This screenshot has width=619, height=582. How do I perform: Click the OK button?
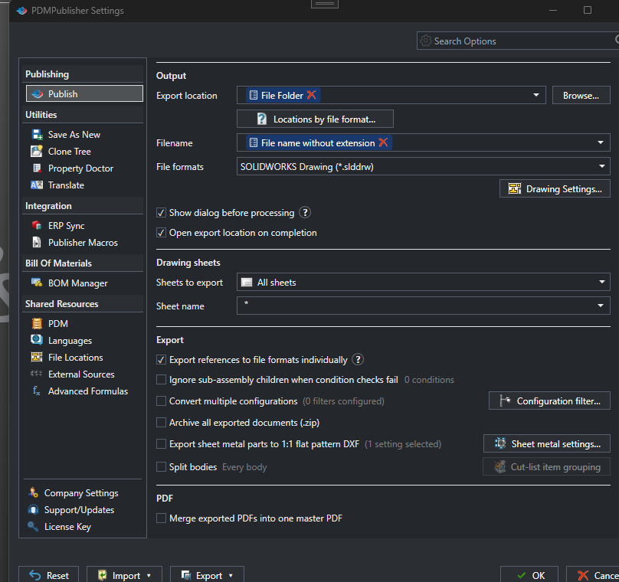pyautogui.click(x=529, y=575)
